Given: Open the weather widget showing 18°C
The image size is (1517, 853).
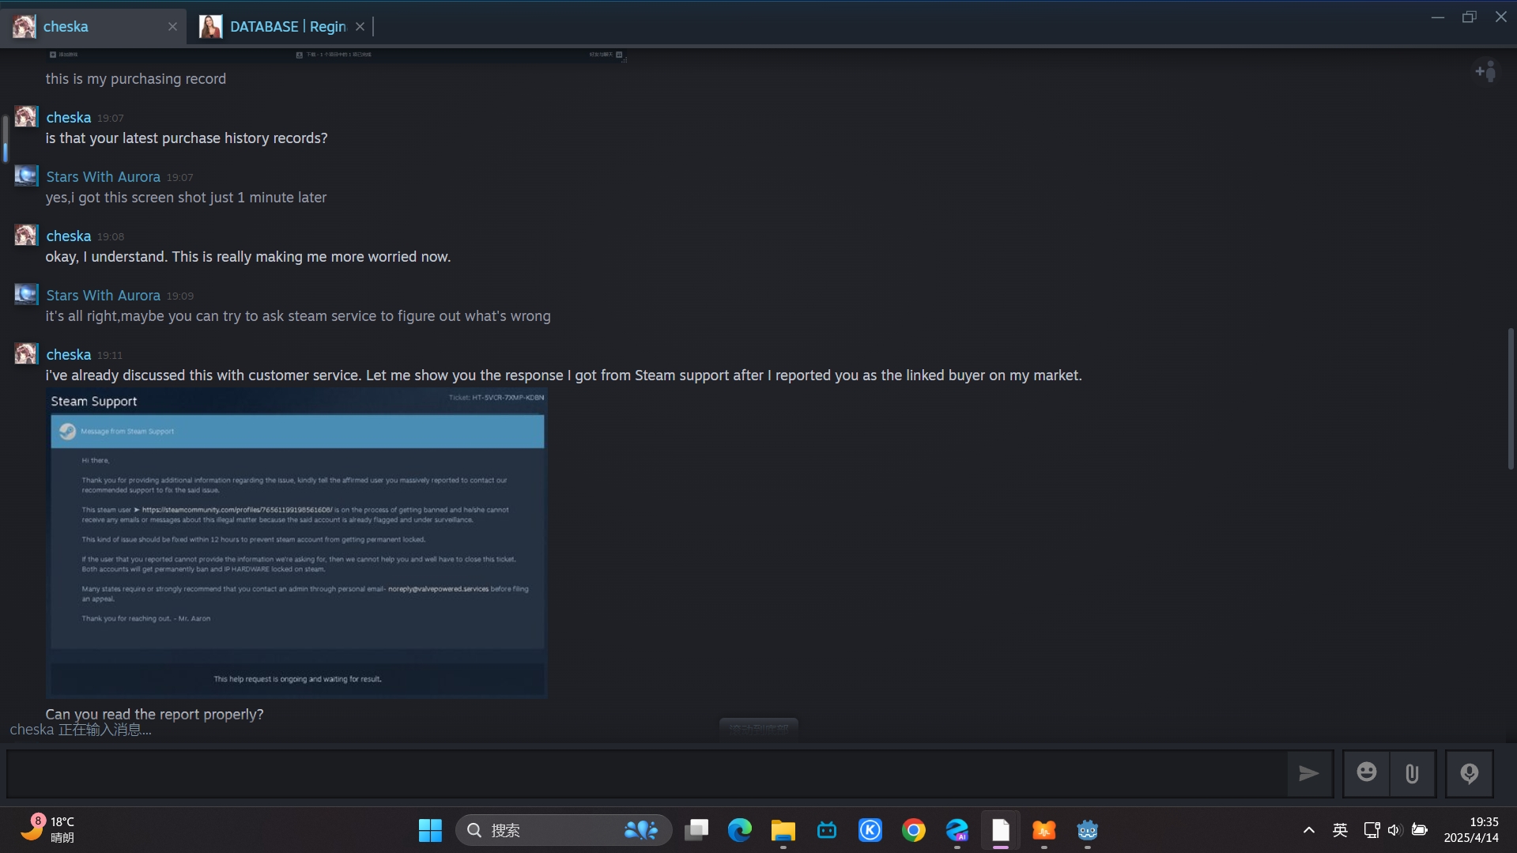Looking at the screenshot, I should tap(47, 830).
